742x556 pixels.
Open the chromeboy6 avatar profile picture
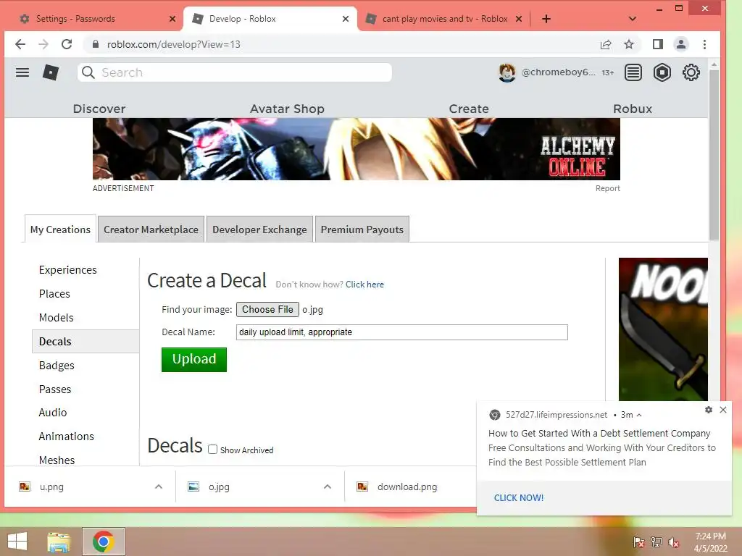tap(507, 72)
